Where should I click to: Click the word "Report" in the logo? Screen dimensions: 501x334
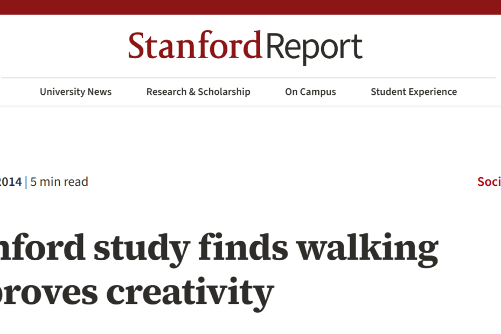point(314,47)
